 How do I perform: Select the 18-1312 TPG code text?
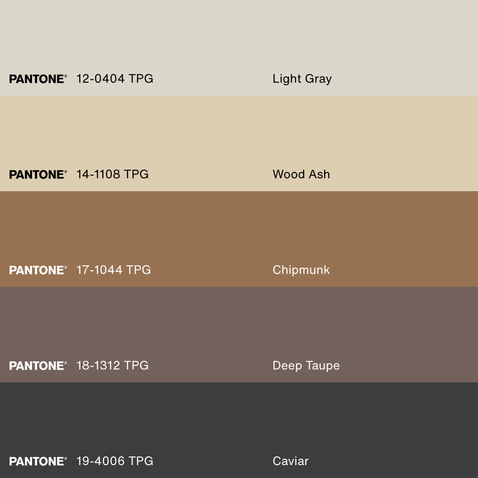(112, 366)
